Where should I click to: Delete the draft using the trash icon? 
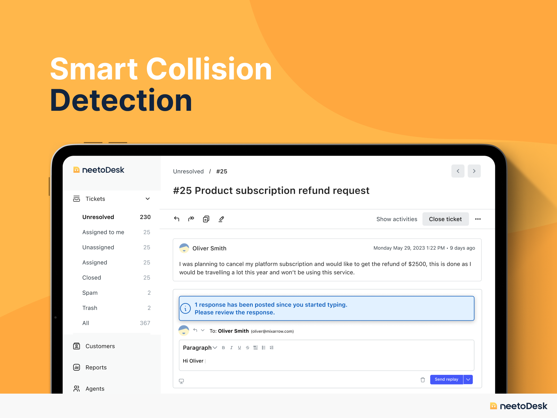pos(423,380)
